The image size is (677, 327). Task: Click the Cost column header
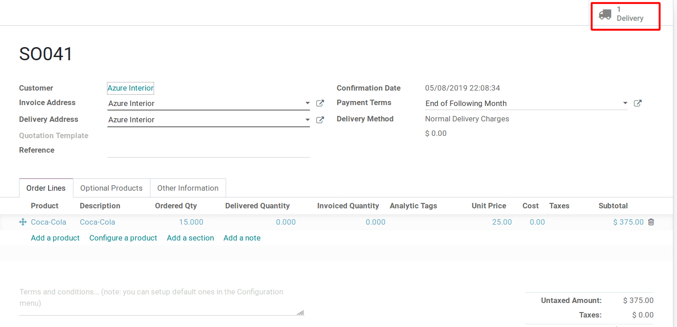click(531, 206)
